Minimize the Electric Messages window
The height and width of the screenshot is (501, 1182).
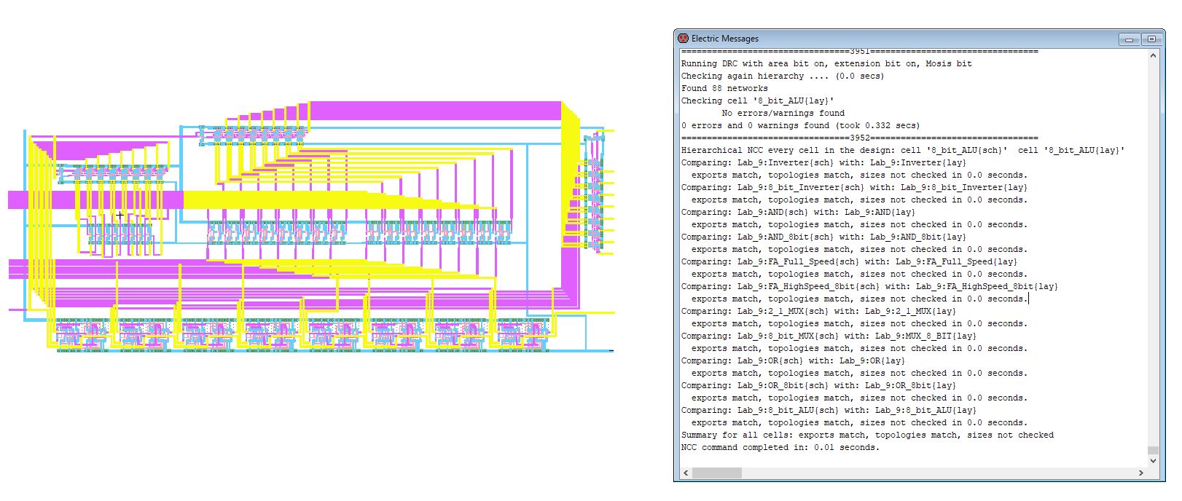[x=1129, y=39]
